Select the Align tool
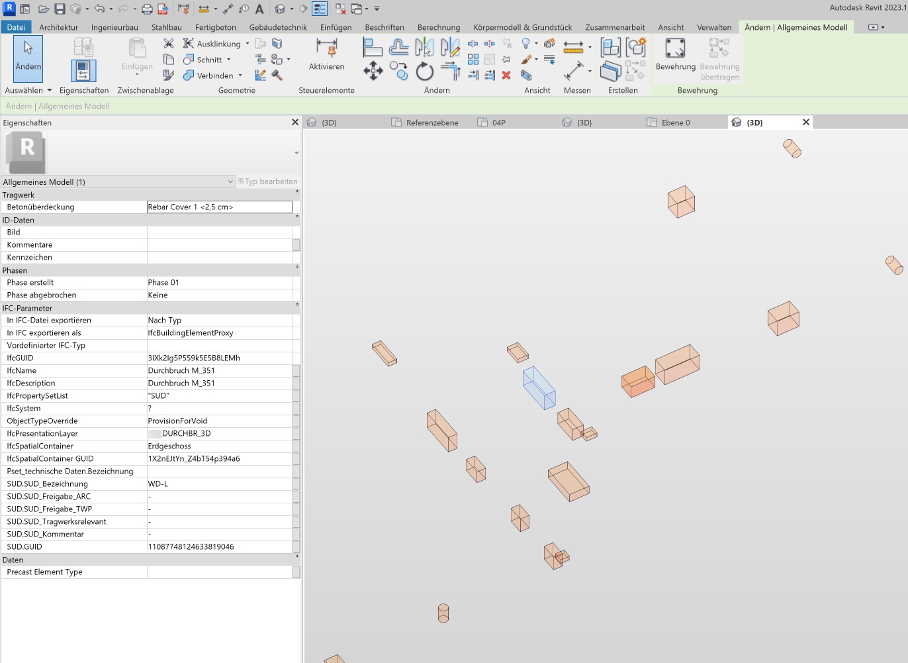 (x=373, y=47)
